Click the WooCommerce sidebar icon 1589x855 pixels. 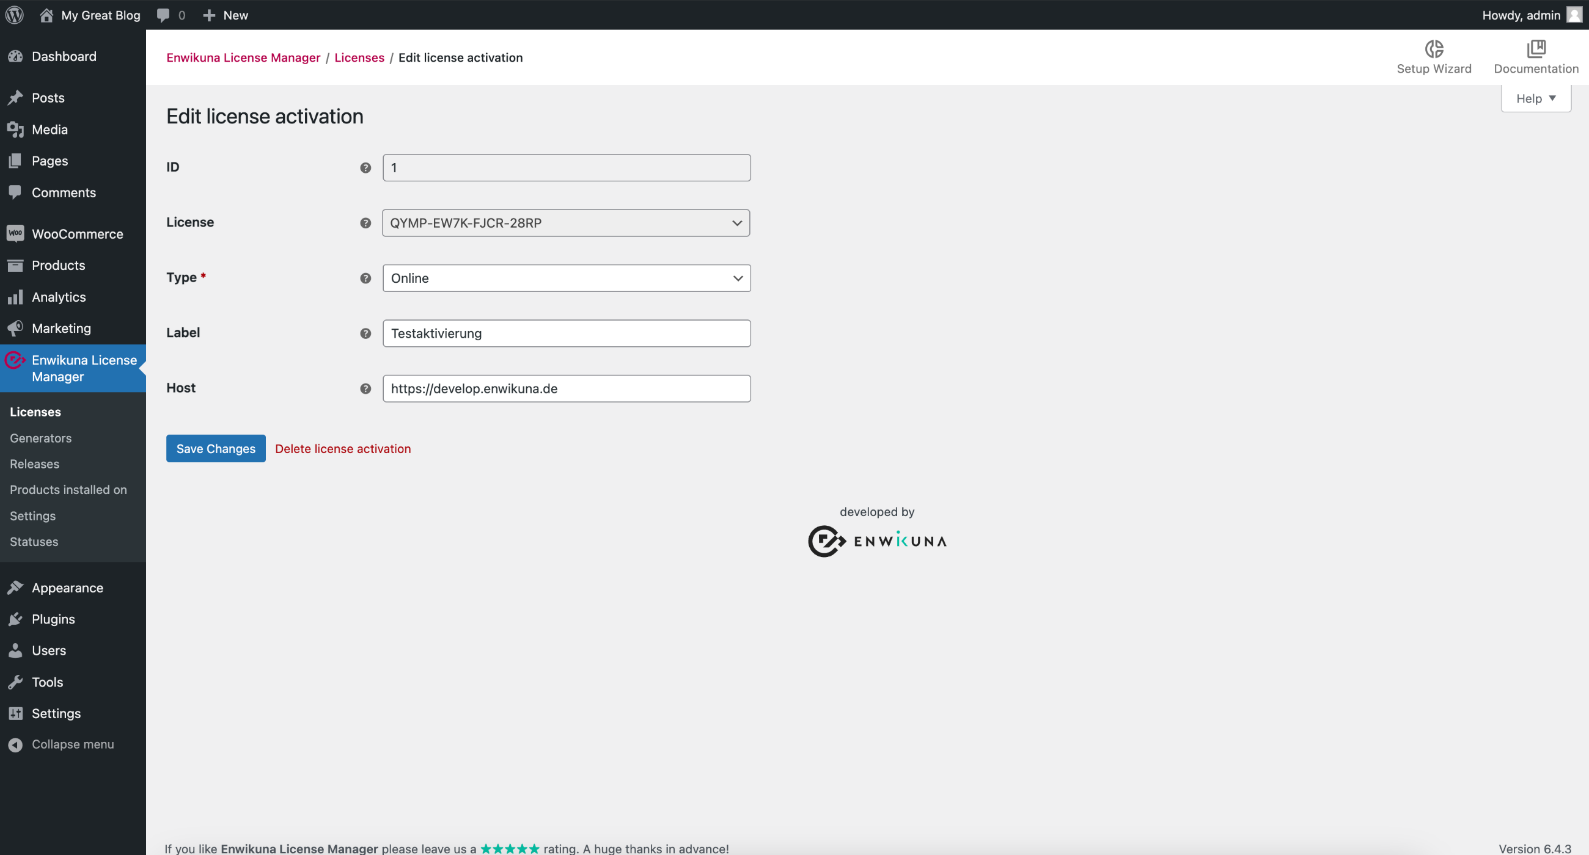coord(15,234)
